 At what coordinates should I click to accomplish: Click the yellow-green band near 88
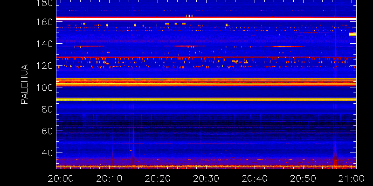(x=206, y=100)
